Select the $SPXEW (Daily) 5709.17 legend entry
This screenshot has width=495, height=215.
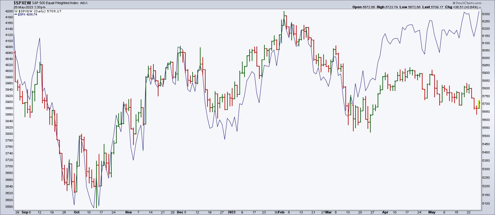[x=40, y=11]
